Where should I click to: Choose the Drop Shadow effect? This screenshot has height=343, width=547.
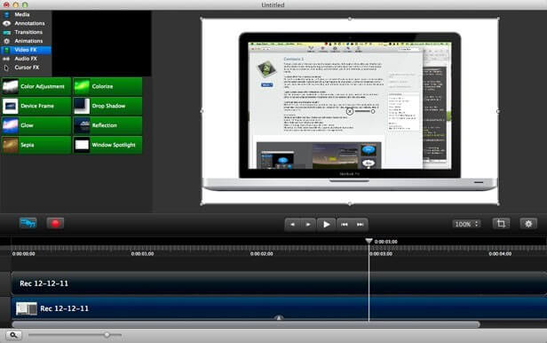pos(107,106)
